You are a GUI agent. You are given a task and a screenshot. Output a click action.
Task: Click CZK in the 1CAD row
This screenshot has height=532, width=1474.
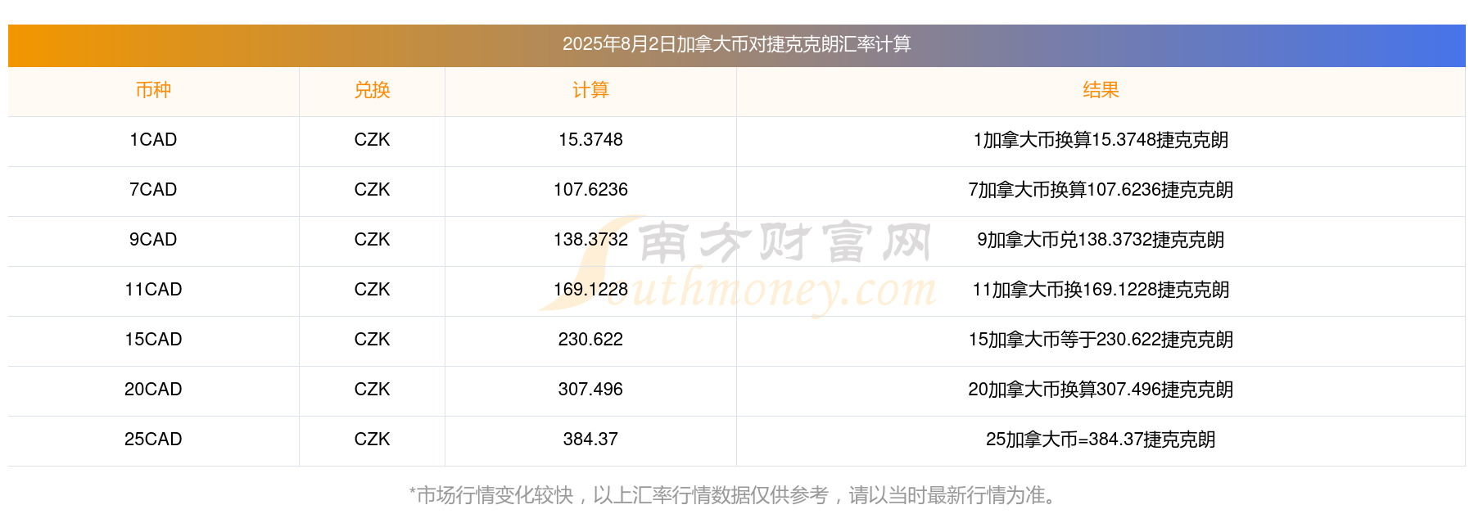372,140
